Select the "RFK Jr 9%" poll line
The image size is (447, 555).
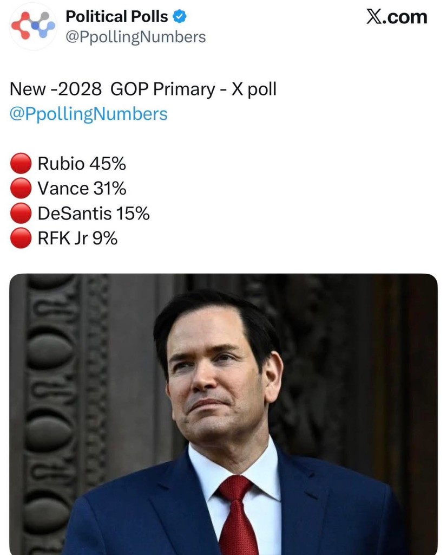point(77,238)
